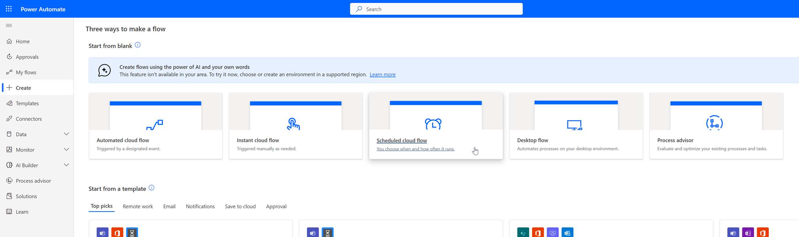Click 'You choose when and how often it runs.'
This screenshot has width=799, height=237.
[x=416, y=149]
